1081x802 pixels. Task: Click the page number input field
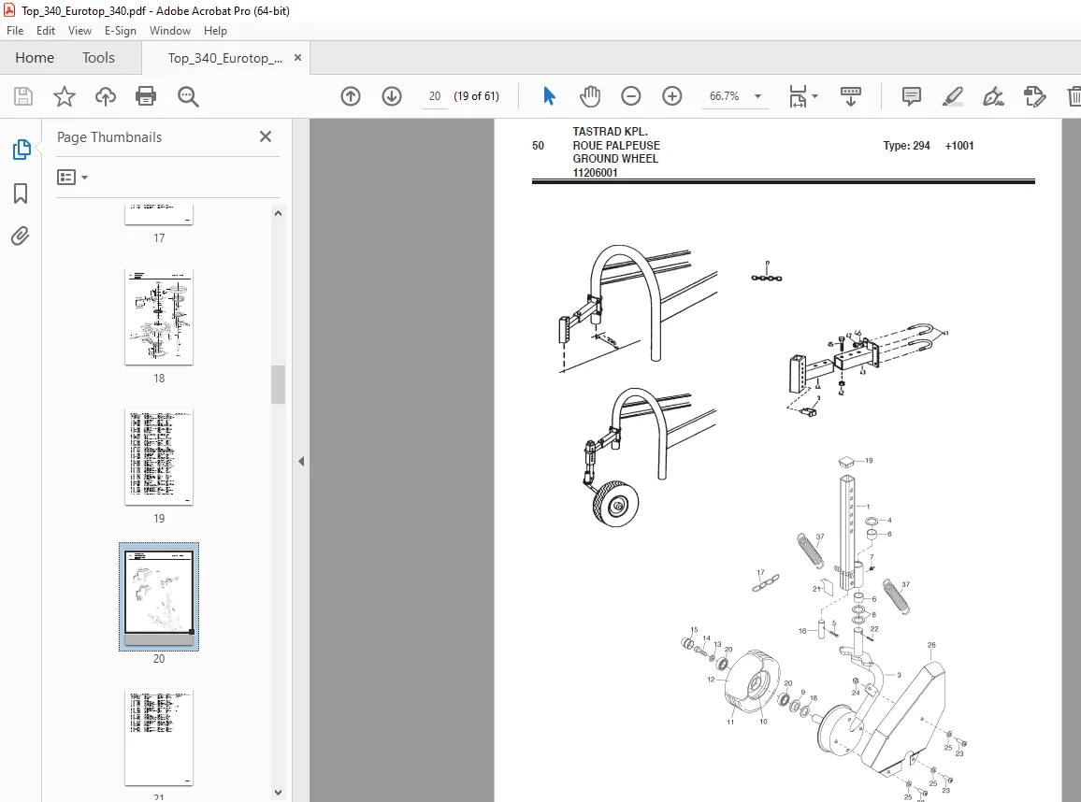click(435, 96)
